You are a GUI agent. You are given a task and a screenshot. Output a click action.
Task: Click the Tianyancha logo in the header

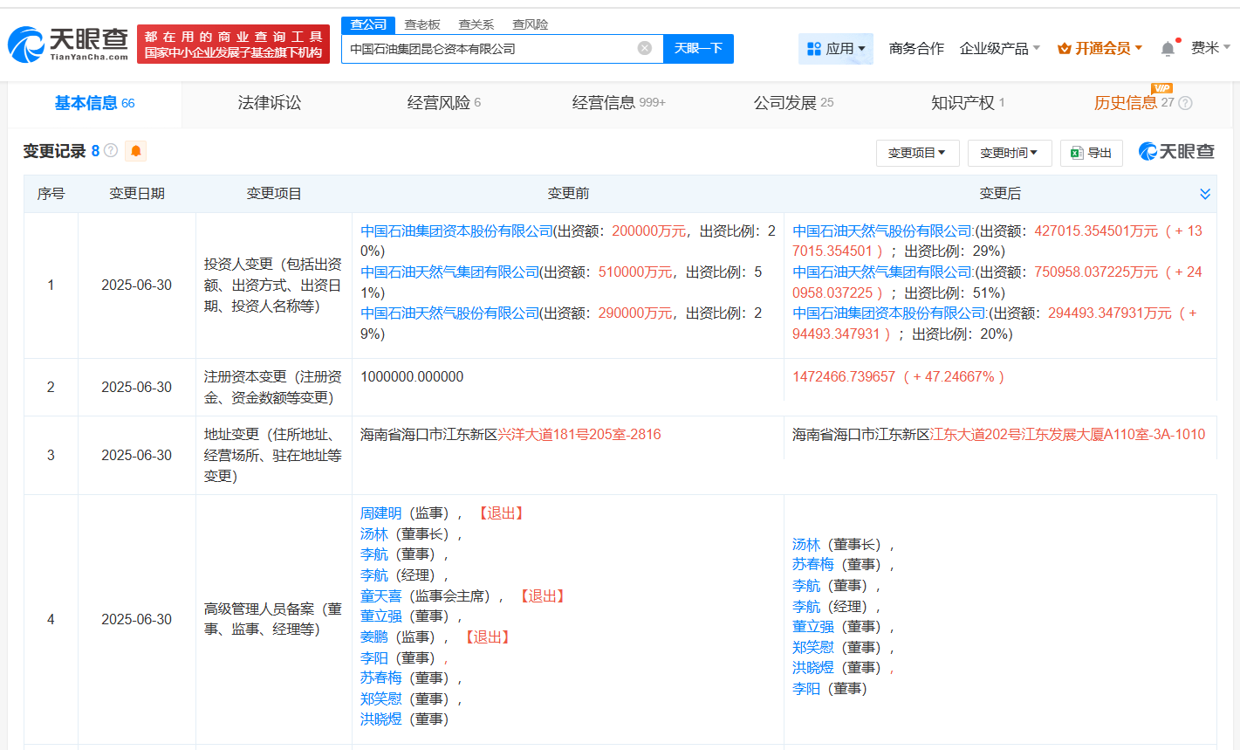point(68,44)
